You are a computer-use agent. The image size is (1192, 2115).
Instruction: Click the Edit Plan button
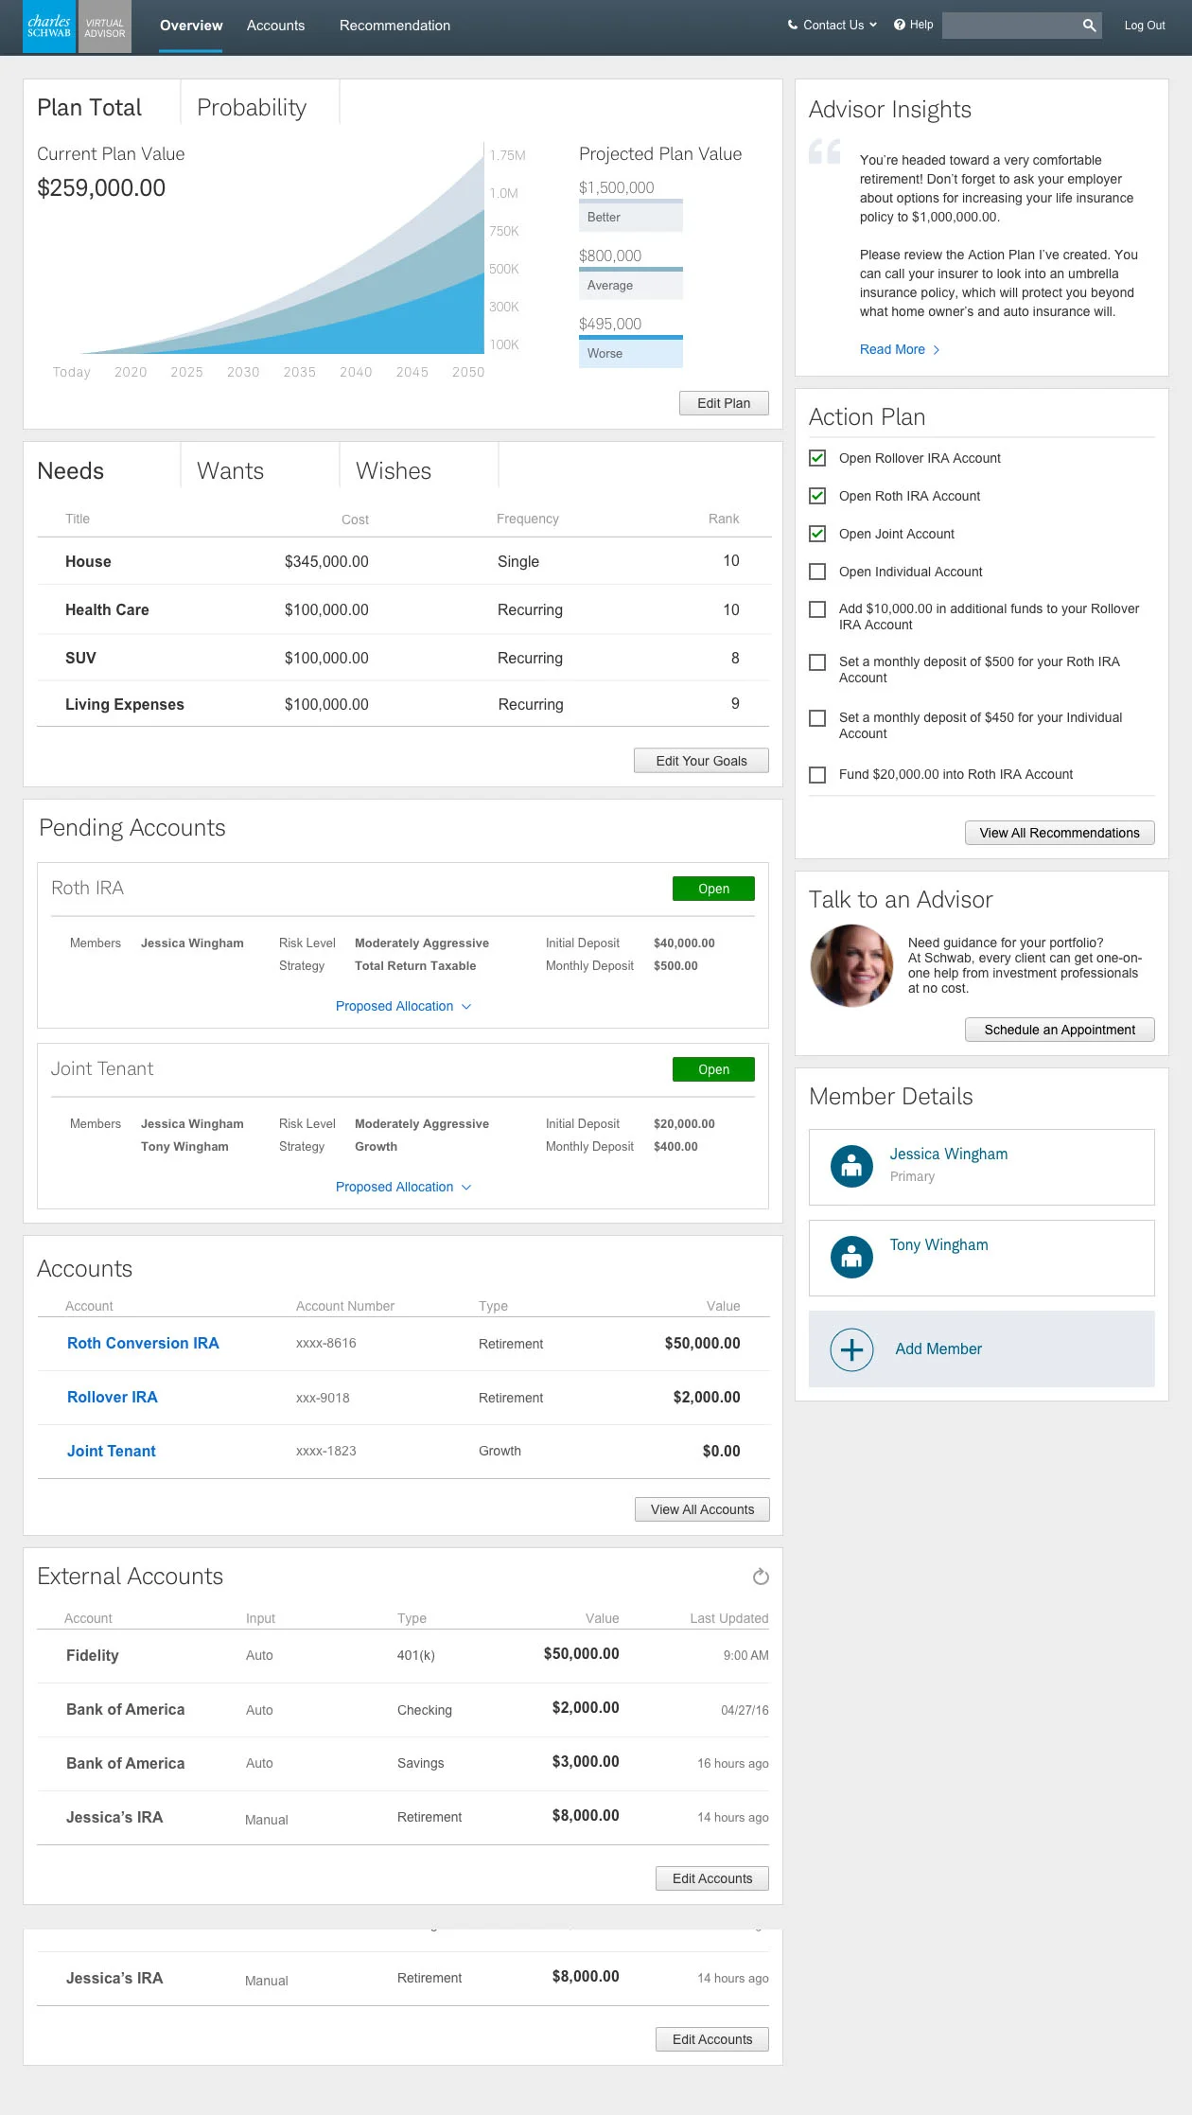(x=724, y=403)
